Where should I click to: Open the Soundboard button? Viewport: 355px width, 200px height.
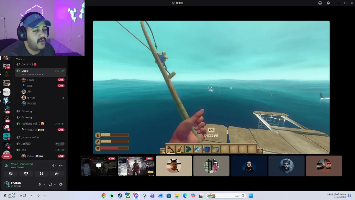(x=57, y=174)
